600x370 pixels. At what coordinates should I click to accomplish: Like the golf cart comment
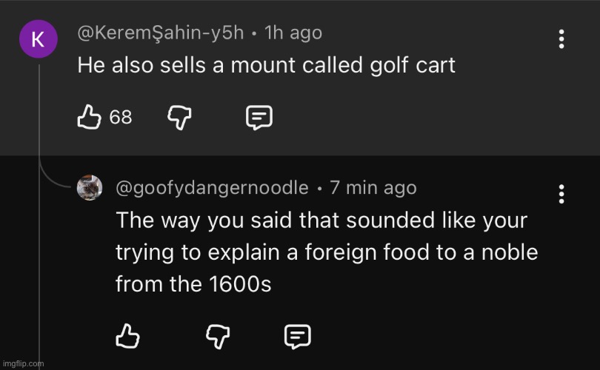click(88, 116)
